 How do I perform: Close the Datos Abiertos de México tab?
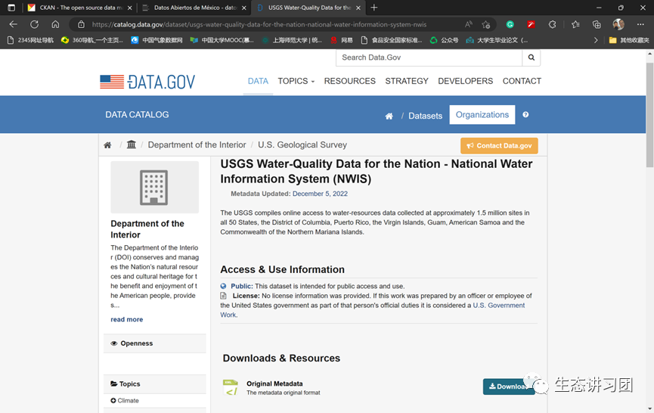[x=243, y=8]
